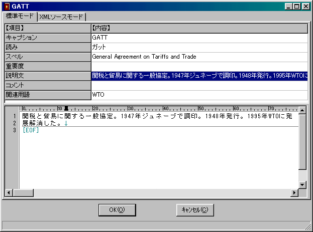
Task: Click the GATT app icon in title bar
Action: click(7, 6)
